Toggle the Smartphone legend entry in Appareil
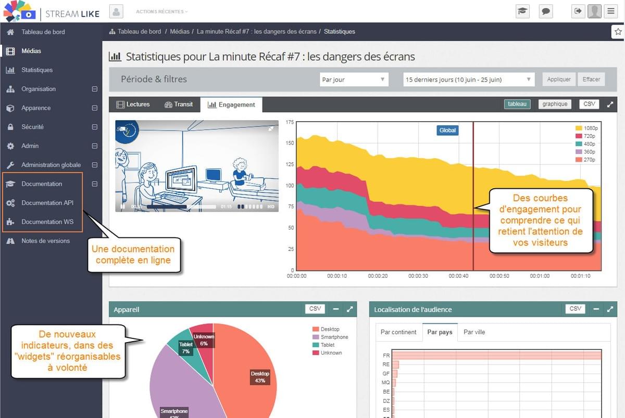The image size is (625, 418). (x=330, y=337)
